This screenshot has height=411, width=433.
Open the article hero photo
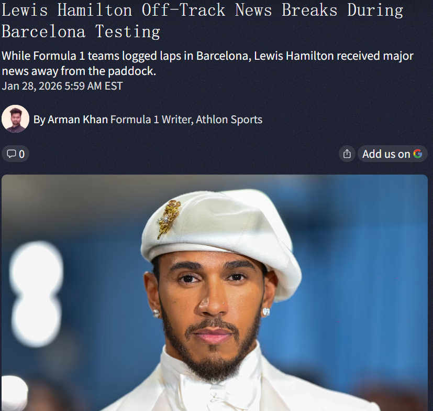click(x=215, y=293)
